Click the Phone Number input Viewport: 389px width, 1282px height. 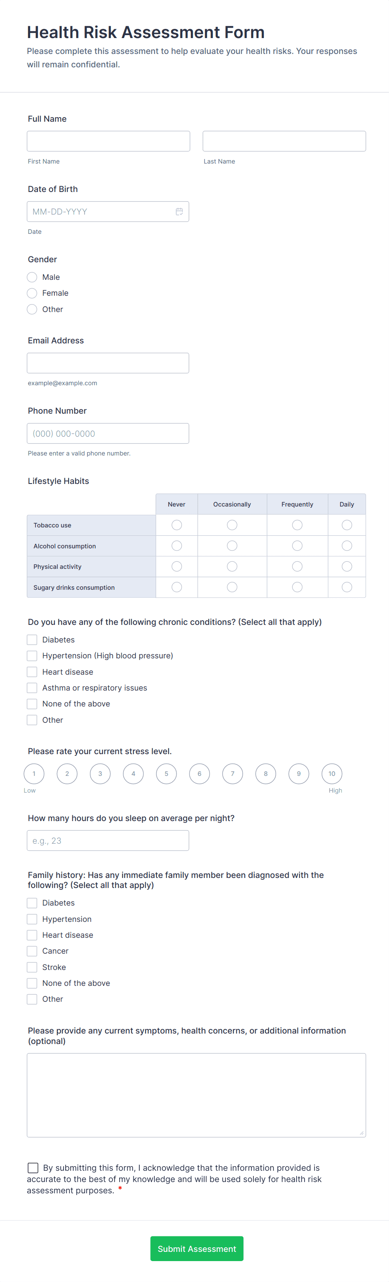(x=108, y=433)
